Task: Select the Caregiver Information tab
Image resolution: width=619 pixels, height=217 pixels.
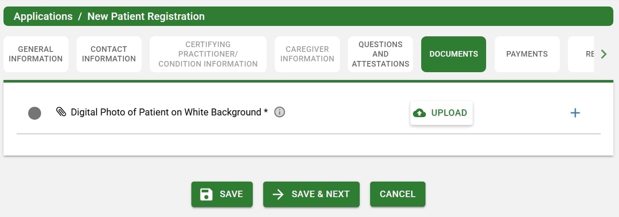Action: click(x=307, y=54)
